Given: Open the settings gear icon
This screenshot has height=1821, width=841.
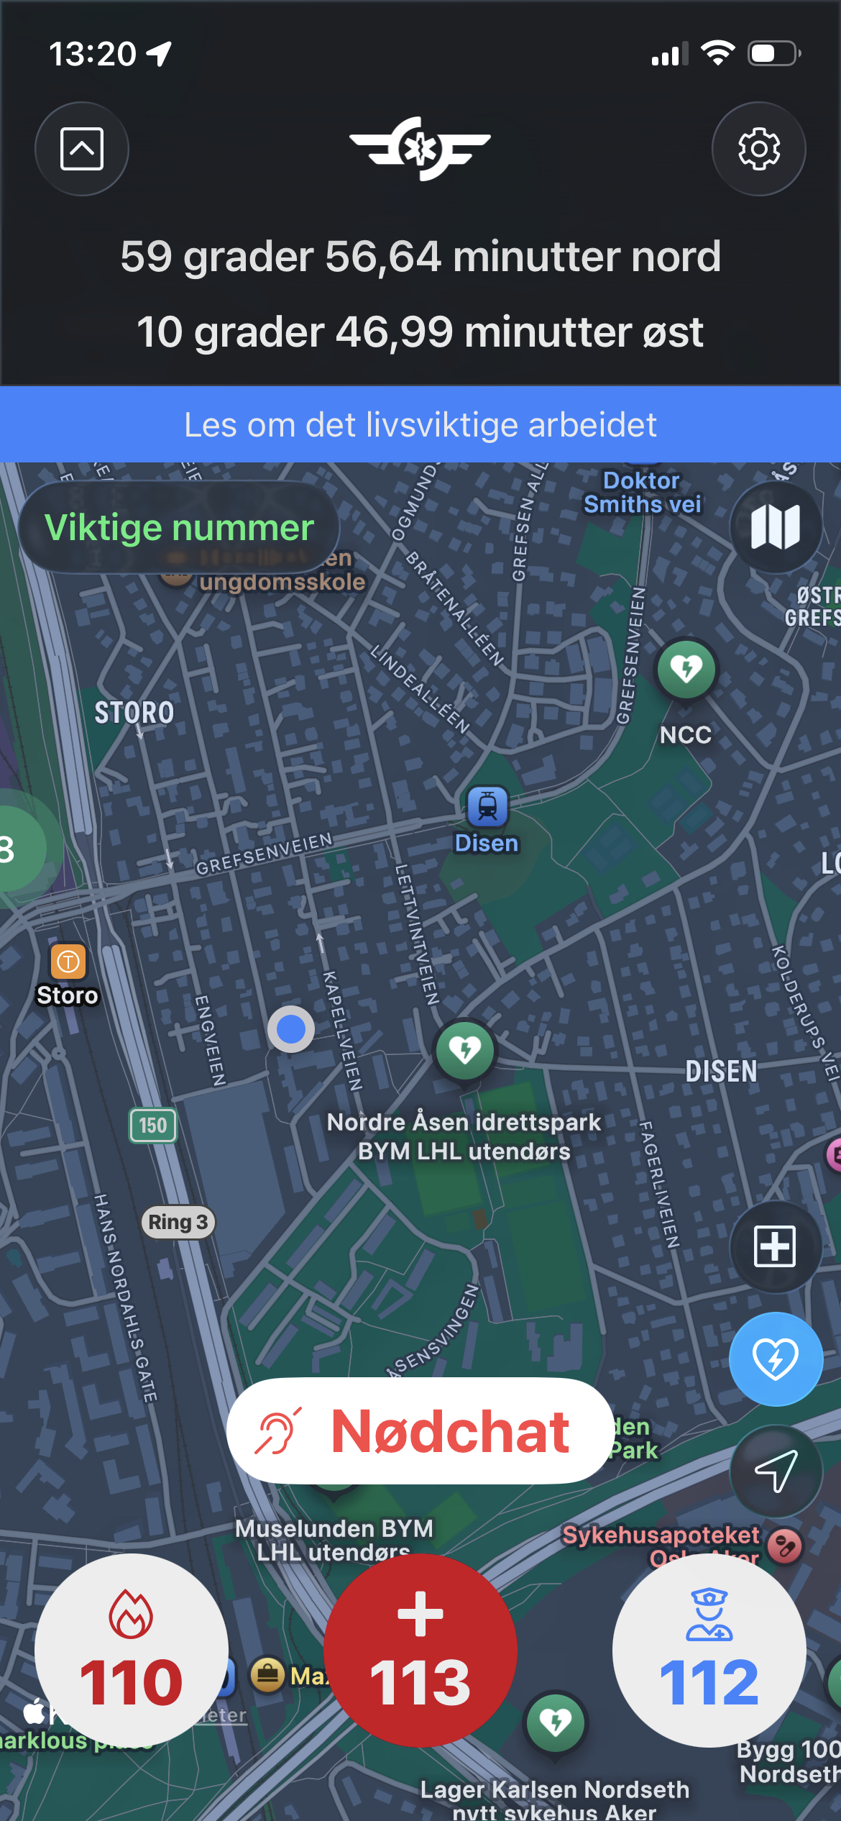Looking at the screenshot, I should [758, 149].
